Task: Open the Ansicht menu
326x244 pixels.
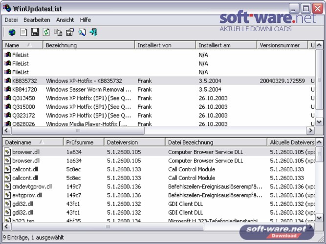Action: click(x=65, y=20)
